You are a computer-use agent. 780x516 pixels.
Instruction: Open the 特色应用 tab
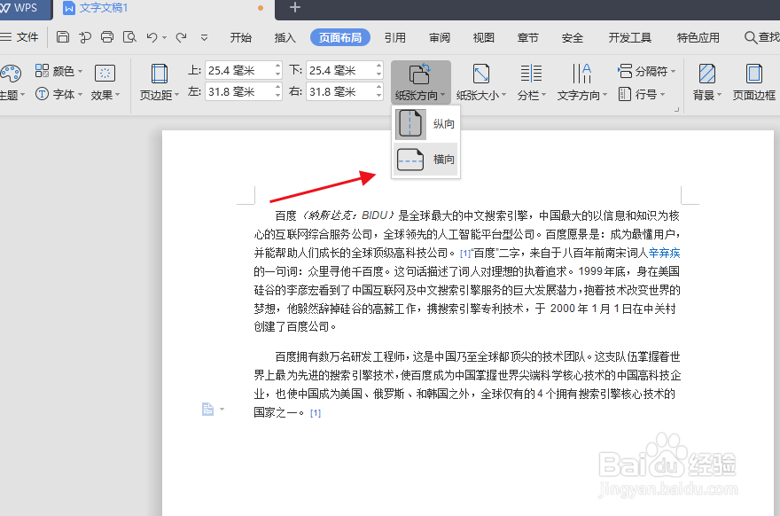[x=698, y=38]
